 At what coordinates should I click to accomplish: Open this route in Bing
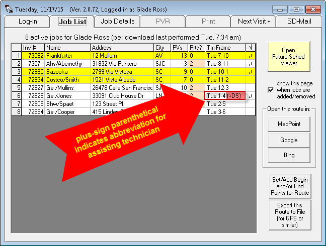click(x=289, y=156)
